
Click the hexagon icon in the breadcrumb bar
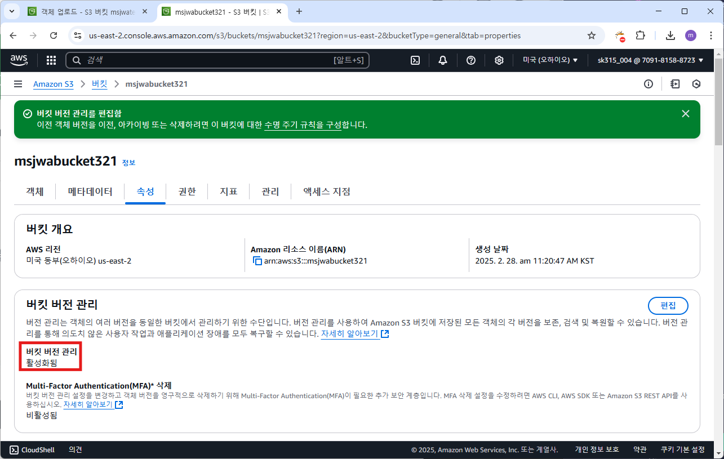tap(696, 84)
